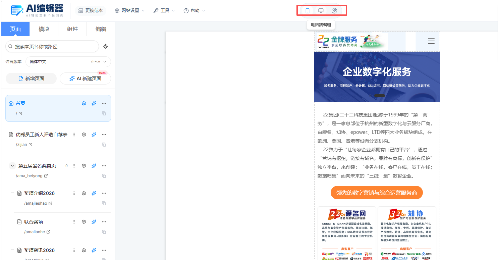Open settings gear for 首页 page
This screenshot has width=498, height=260.
coord(84,103)
